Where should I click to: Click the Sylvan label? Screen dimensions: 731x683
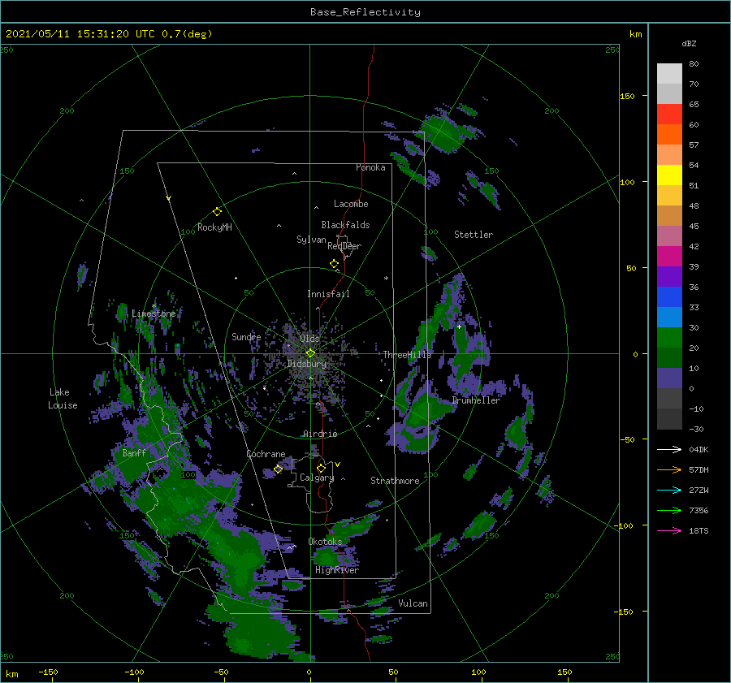(x=311, y=240)
